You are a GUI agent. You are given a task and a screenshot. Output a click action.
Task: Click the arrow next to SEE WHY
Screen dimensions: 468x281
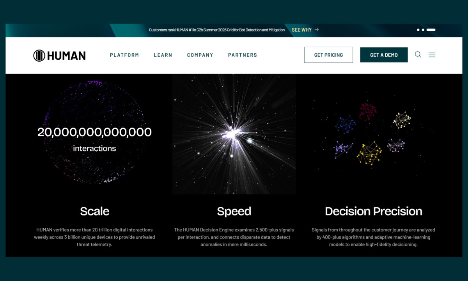pyautogui.click(x=317, y=30)
